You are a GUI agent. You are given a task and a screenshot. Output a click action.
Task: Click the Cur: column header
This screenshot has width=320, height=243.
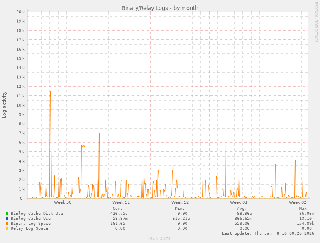point(117,209)
